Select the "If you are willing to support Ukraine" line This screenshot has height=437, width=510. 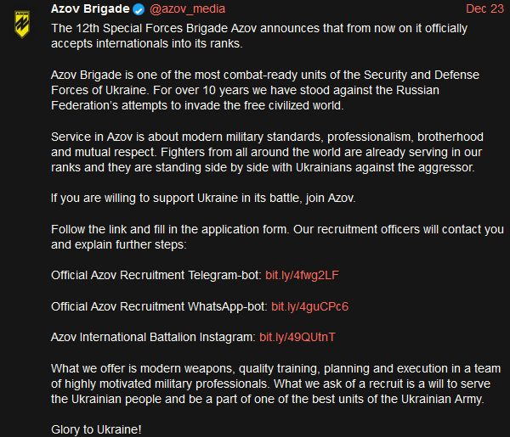point(203,198)
